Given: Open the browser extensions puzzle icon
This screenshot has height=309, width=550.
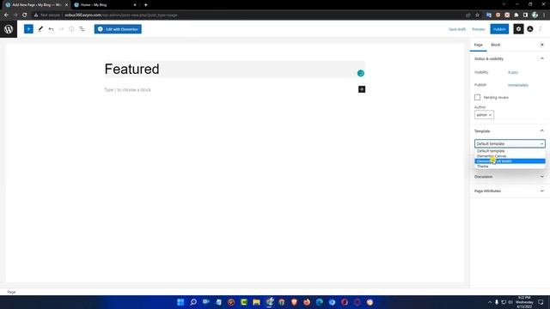Looking at the screenshot, I should pyautogui.click(x=516, y=15).
